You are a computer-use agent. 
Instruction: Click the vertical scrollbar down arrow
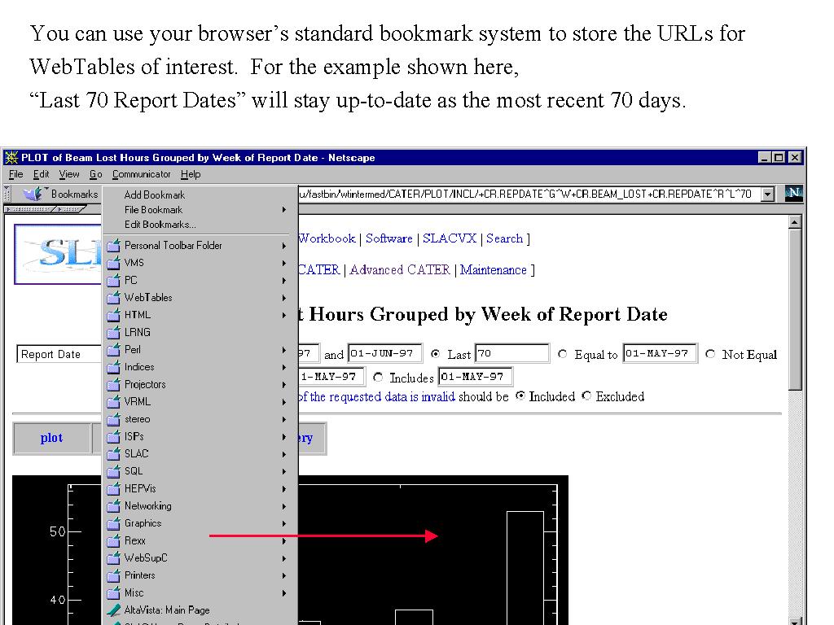(x=795, y=620)
